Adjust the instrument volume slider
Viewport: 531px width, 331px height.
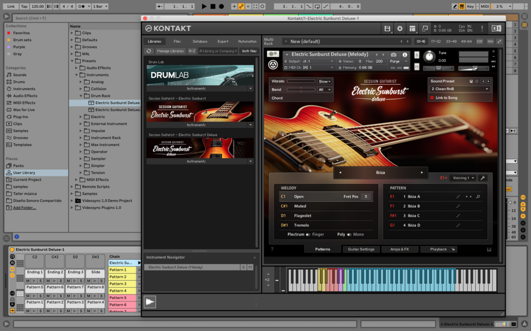(473, 69)
